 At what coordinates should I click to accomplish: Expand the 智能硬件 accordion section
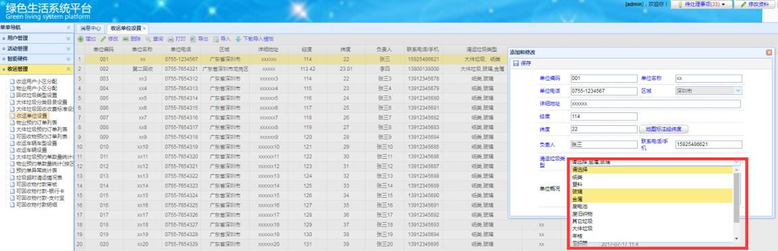tap(37, 58)
